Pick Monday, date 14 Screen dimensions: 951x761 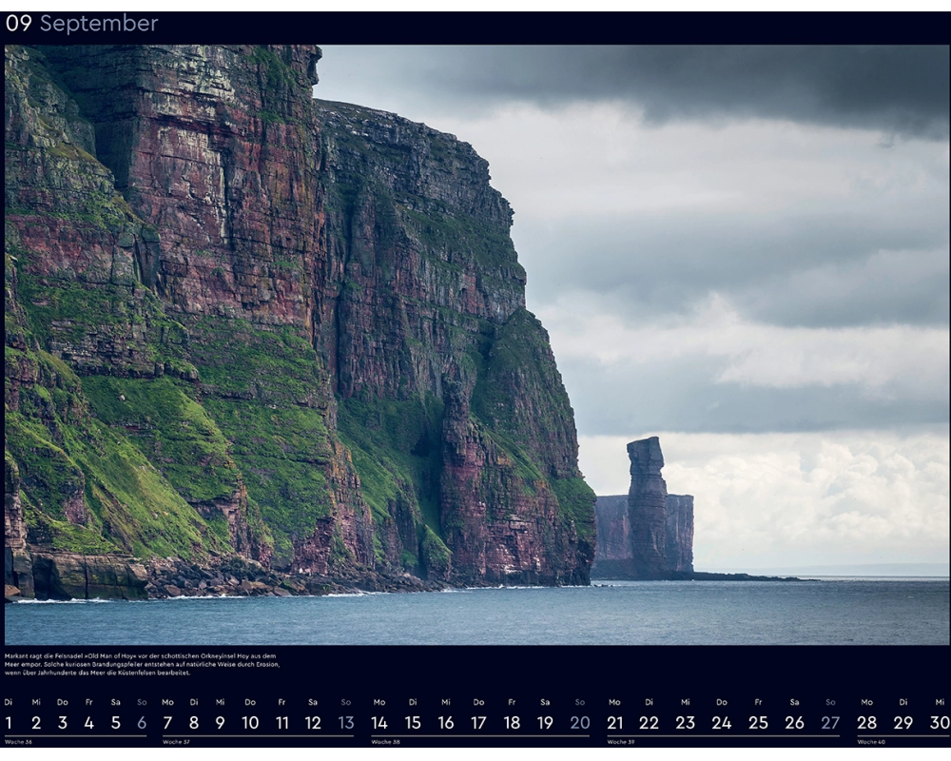point(379,723)
